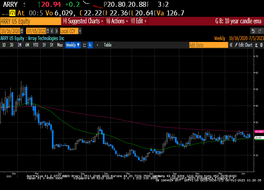Image resolution: width=264 pixels, height=190 pixels.
Task: Click the redo arrow icon
Action: coord(260,31)
